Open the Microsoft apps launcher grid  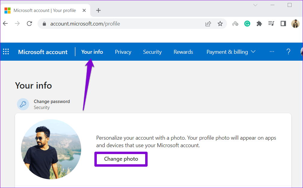click(6, 52)
